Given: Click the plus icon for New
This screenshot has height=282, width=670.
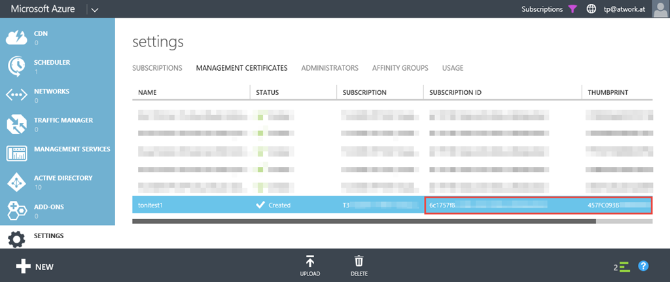Looking at the screenshot, I should pos(23,267).
